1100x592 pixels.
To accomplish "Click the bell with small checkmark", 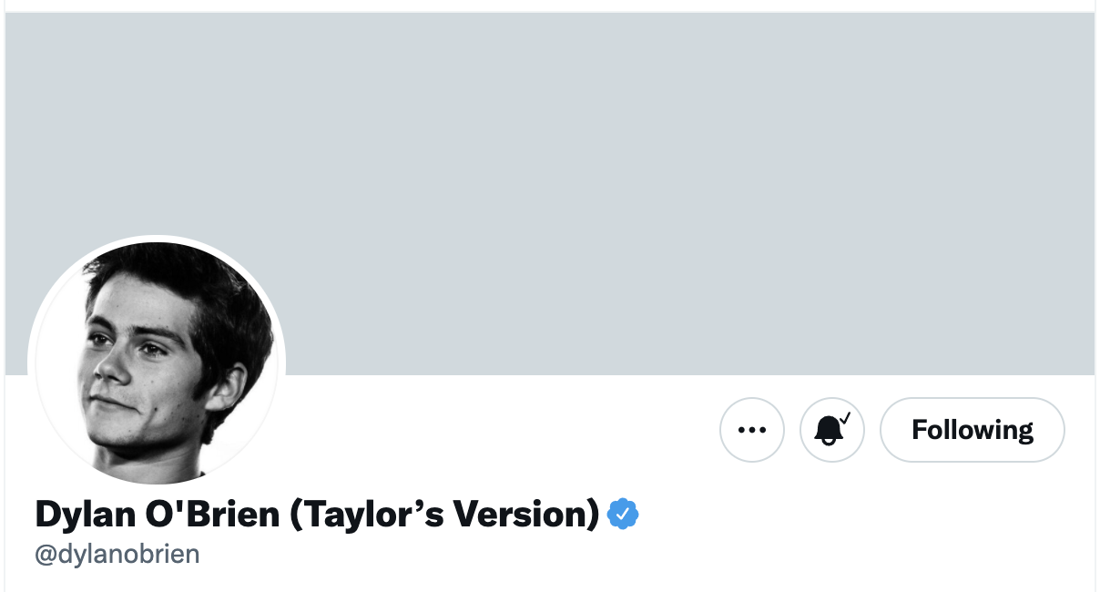I will coord(831,430).
